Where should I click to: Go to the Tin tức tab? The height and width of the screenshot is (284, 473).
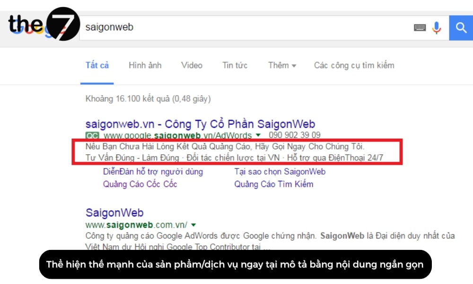[x=235, y=65]
